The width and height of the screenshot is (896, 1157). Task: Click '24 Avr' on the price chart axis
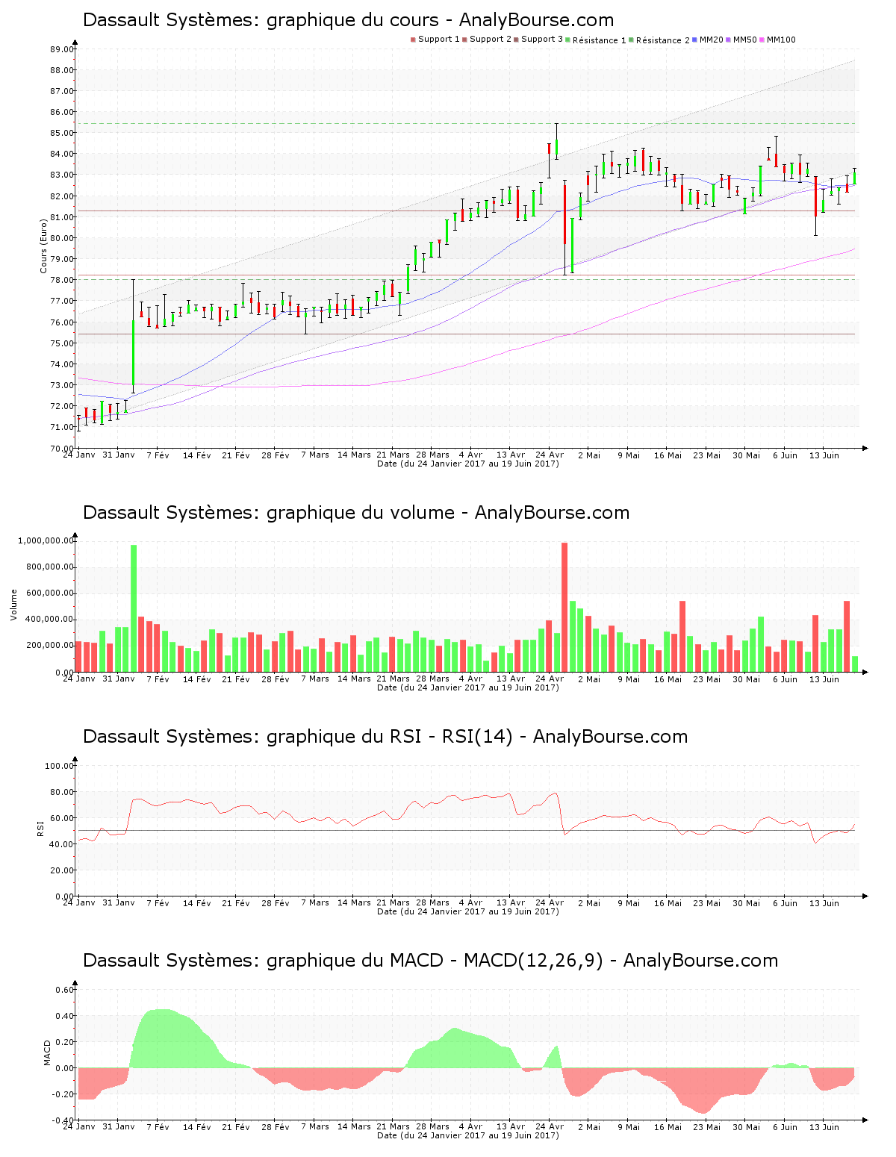pos(550,455)
